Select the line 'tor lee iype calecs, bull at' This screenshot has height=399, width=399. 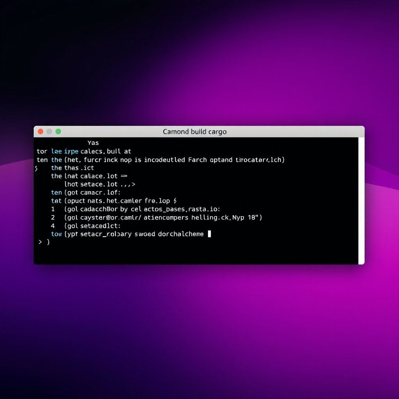pyautogui.click(x=84, y=152)
